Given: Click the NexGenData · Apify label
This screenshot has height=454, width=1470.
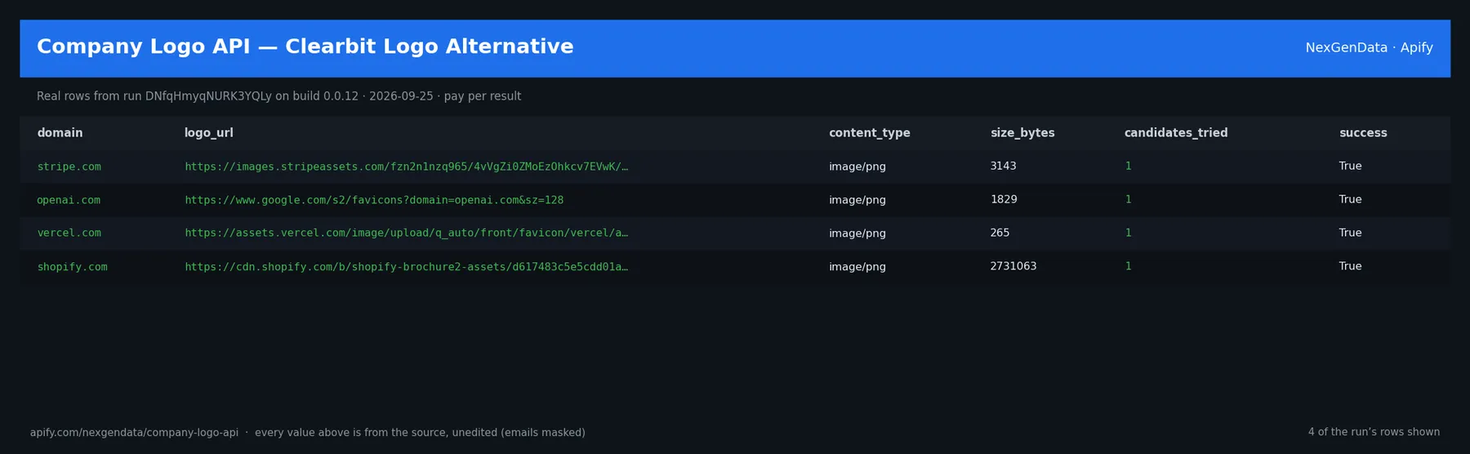Looking at the screenshot, I should (x=1369, y=48).
